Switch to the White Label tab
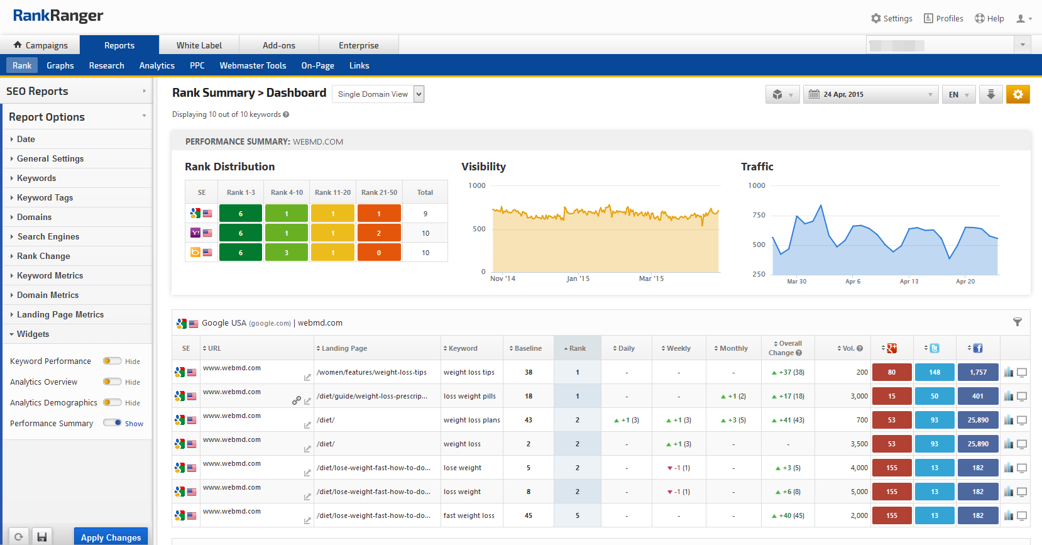1042x545 pixels. 199,45
